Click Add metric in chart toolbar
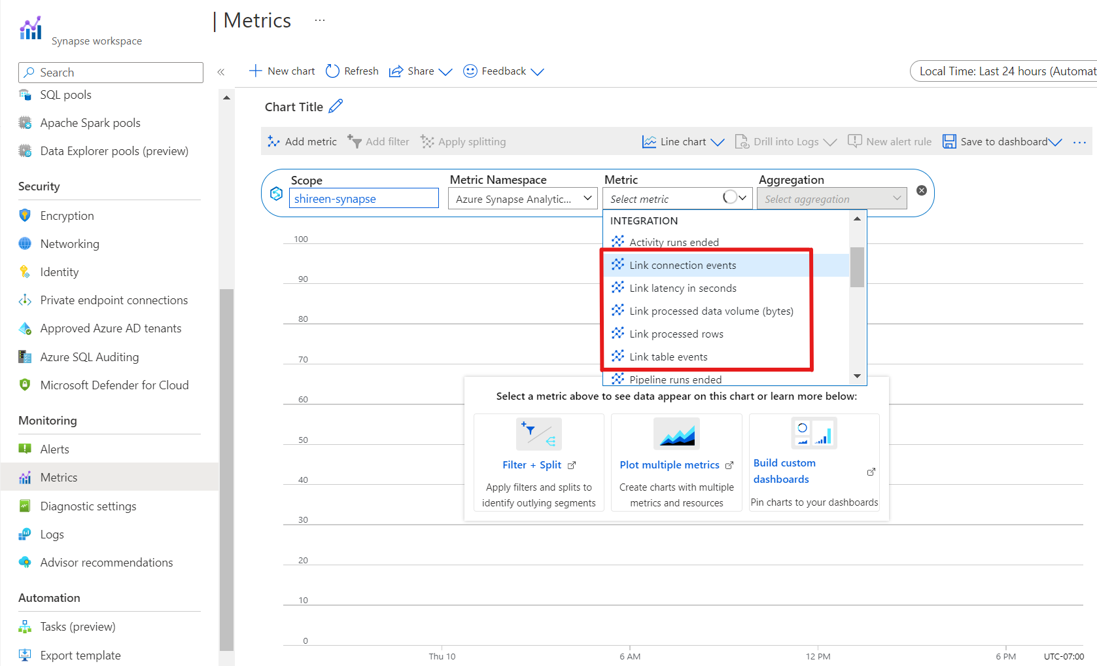The width and height of the screenshot is (1097, 666). pos(302,142)
